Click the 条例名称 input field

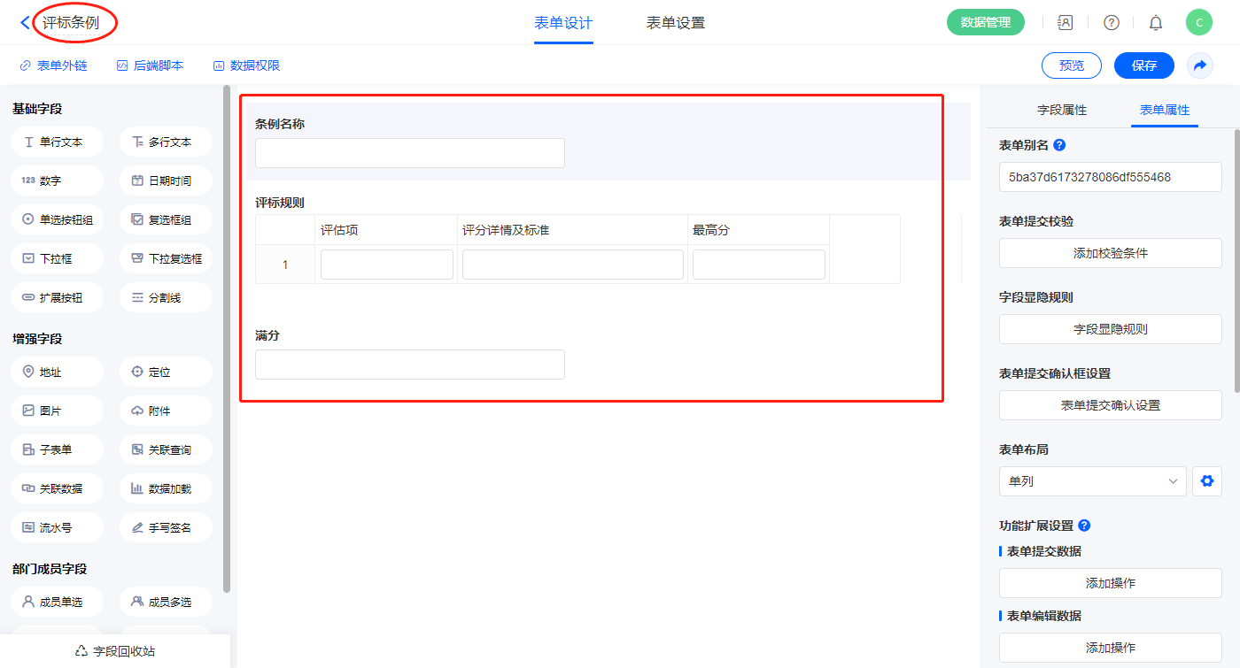click(409, 153)
